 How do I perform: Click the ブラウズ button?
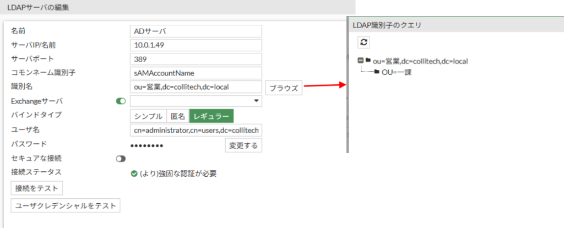click(284, 88)
